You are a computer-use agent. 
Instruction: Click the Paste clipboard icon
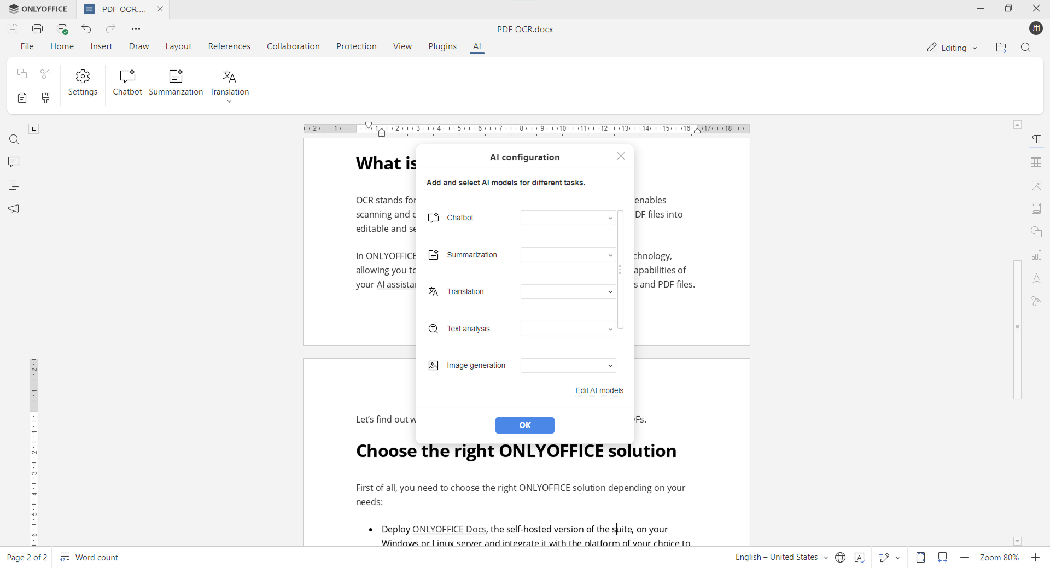pyautogui.click(x=22, y=98)
